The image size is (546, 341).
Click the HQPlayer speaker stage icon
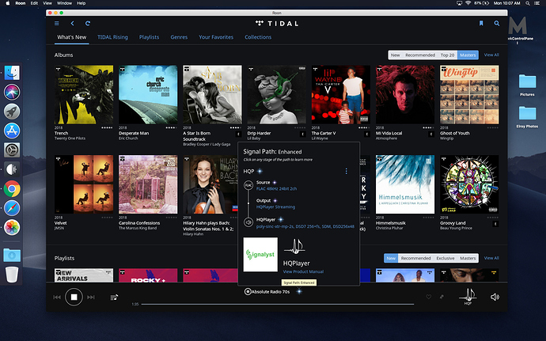click(248, 222)
